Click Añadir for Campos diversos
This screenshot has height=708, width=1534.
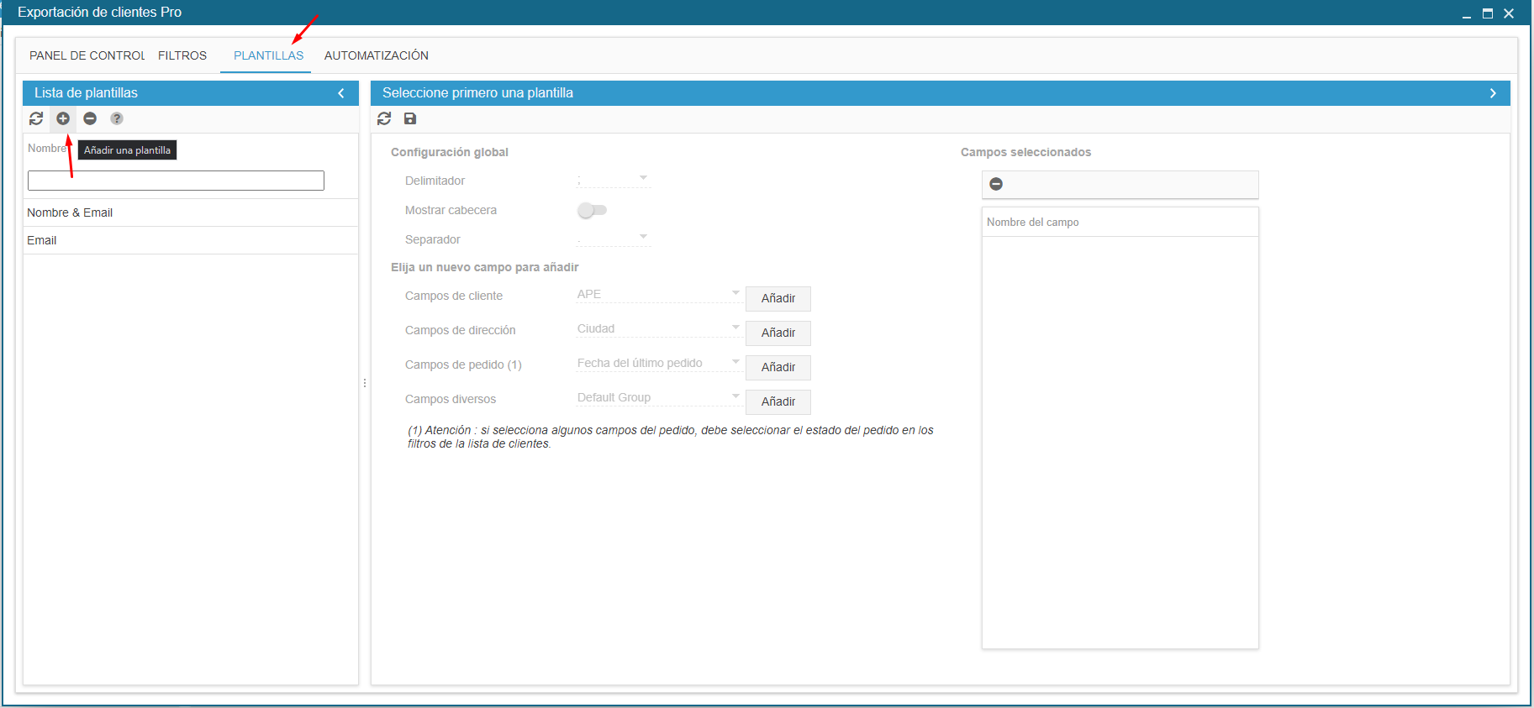point(778,401)
